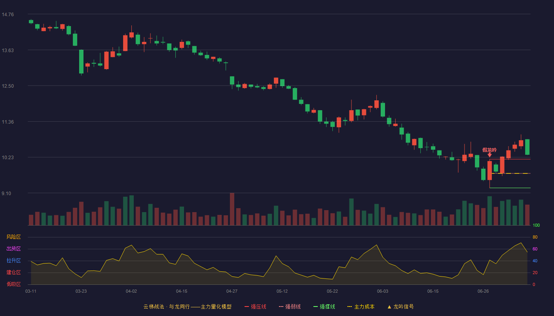
Task: Click the 04-02 date label
Action: pos(131,291)
